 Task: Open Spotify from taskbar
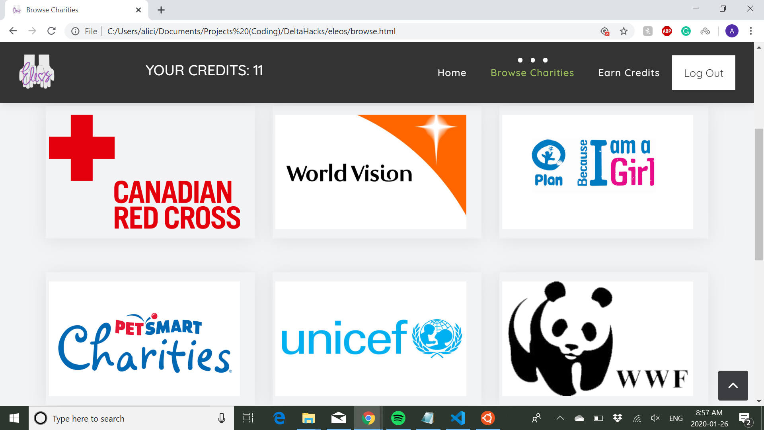click(x=398, y=418)
